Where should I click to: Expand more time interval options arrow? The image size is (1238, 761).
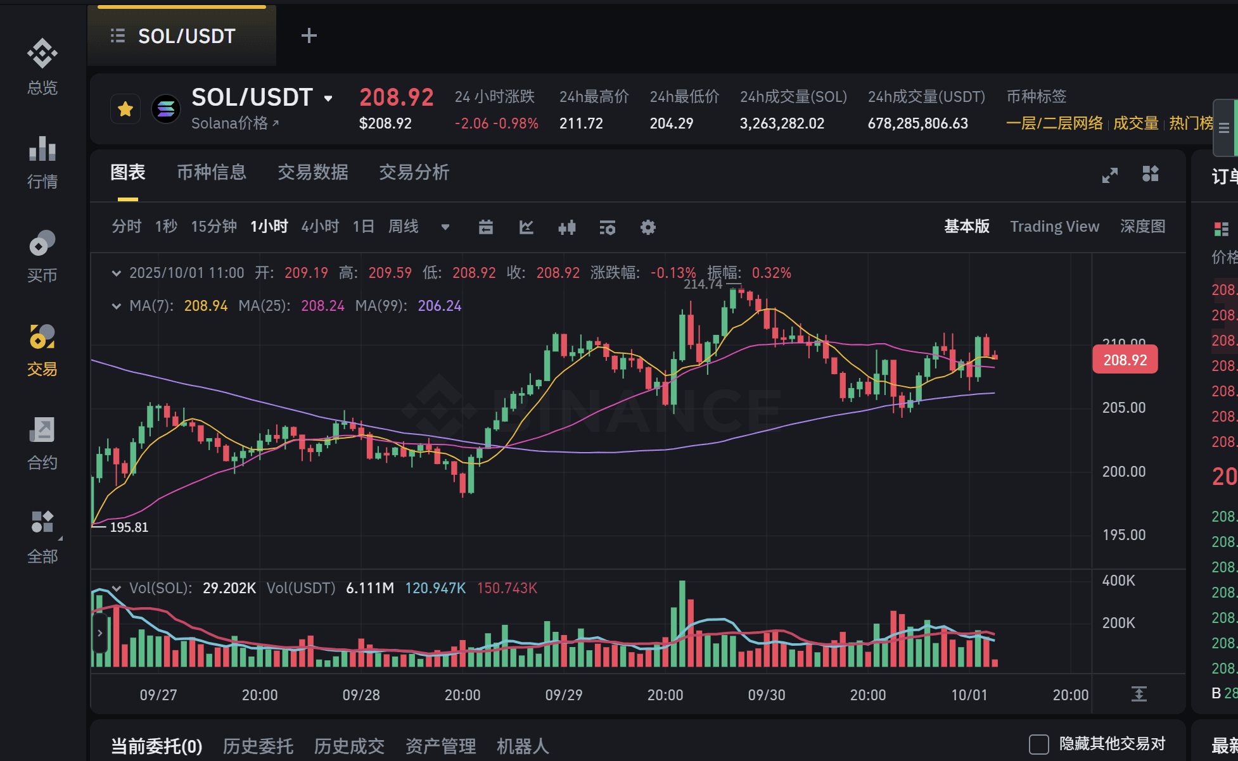445,227
